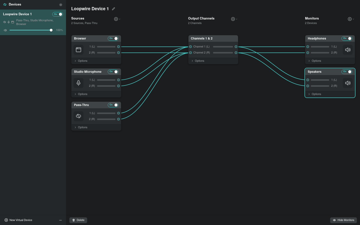Click the Studio Microphone icon

(x=78, y=83)
